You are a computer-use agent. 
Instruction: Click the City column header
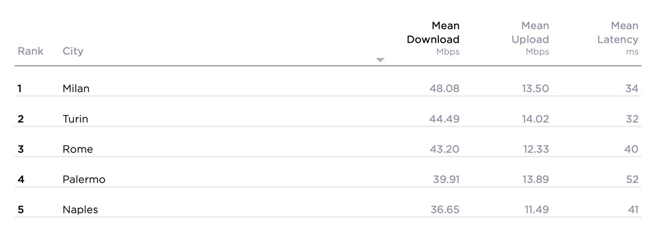pos(72,51)
